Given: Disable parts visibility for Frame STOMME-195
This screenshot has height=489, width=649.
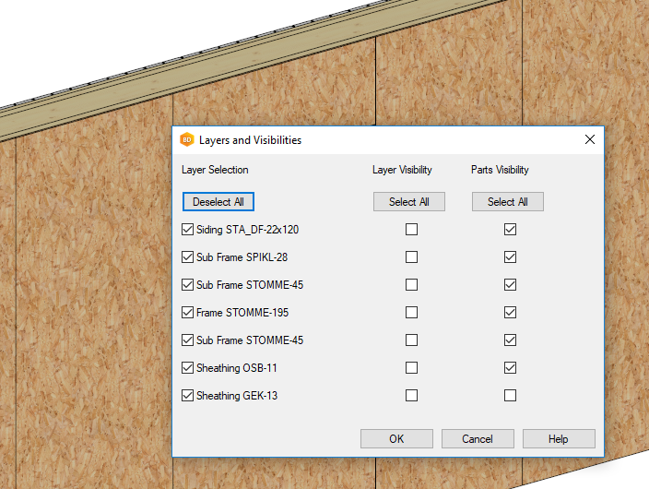Looking at the screenshot, I should pos(510,313).
